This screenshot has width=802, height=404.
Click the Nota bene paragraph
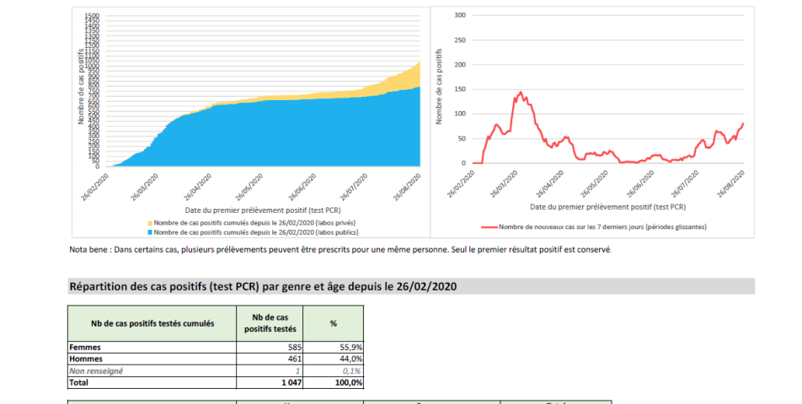340,249
